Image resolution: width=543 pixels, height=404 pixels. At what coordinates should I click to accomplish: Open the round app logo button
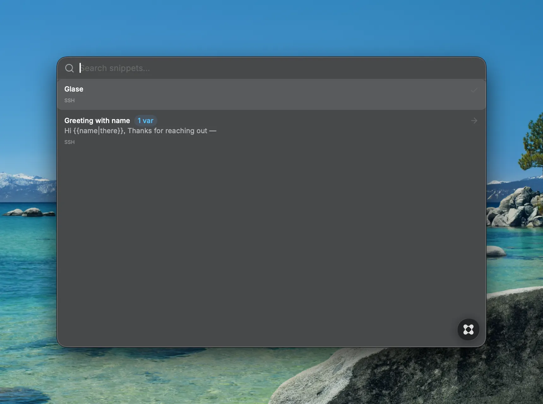[x=468, y=330]
